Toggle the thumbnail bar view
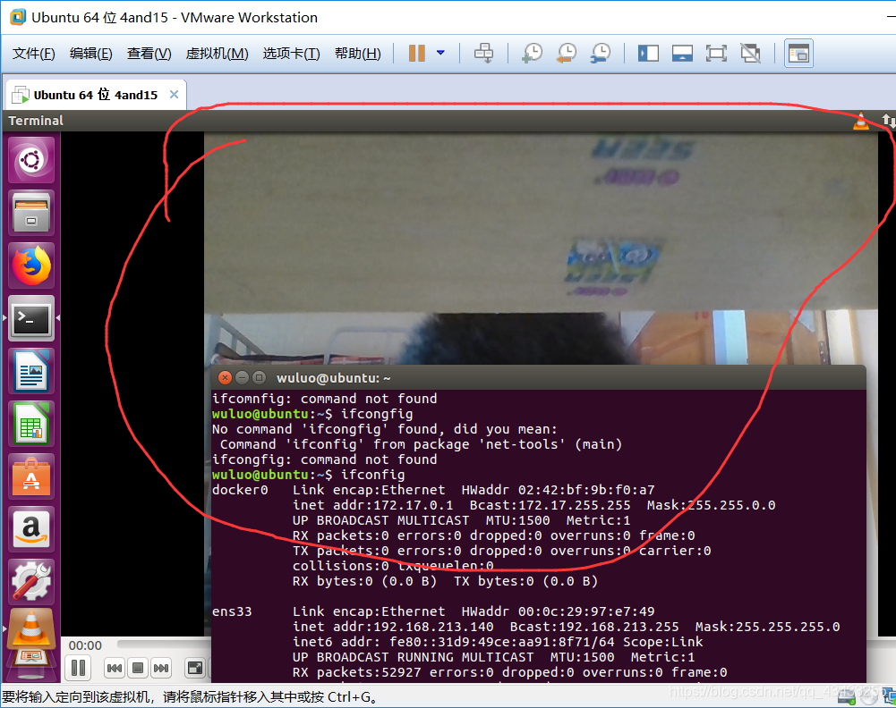Screen dimensions: 896x708 point(682,53)
